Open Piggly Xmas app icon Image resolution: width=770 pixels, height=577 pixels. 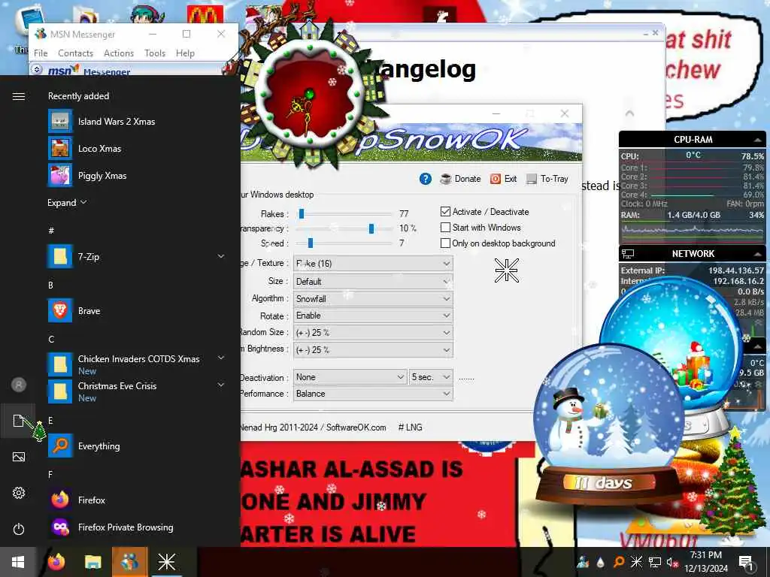pyautogui.click(x=60, y=175)
